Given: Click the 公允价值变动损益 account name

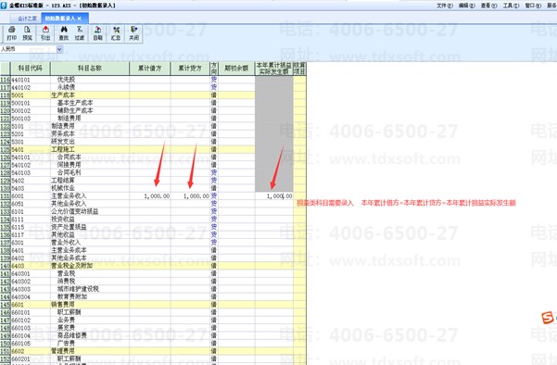Looking at the screenshot, I should point(75,211).
